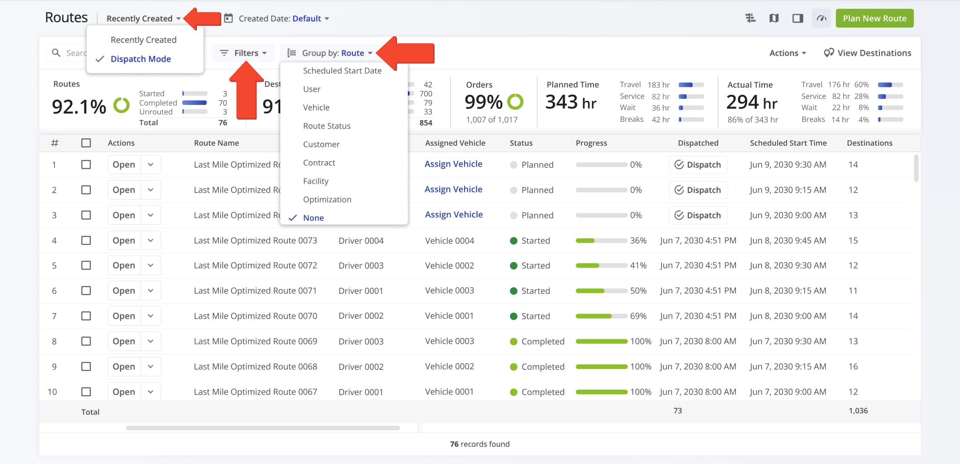Click the Created Date calendar icon
This screenshot has height=464, width=960.
(x=228, y=18)
